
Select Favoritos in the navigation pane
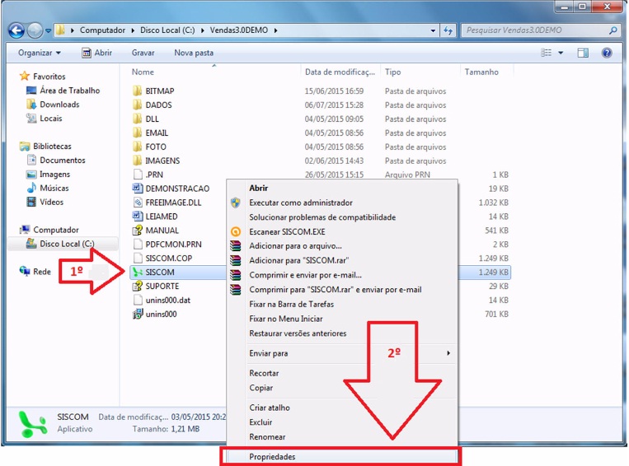(x=49, y=77)
